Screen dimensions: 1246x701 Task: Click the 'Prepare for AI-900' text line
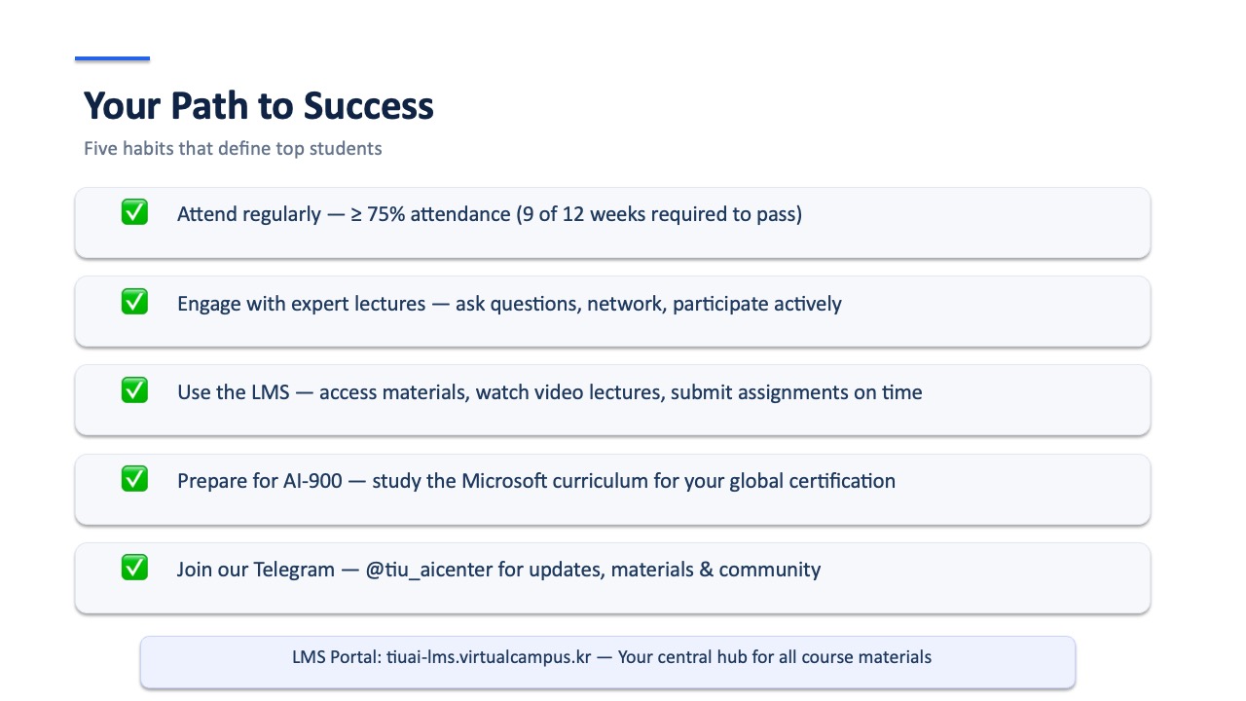[x=536, y=481]
